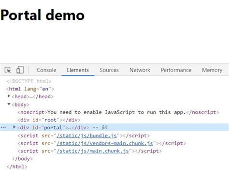229x180 pixels.
Task: Open the /static/js/main.chunk.js link
Action: [x=93, y=151]
